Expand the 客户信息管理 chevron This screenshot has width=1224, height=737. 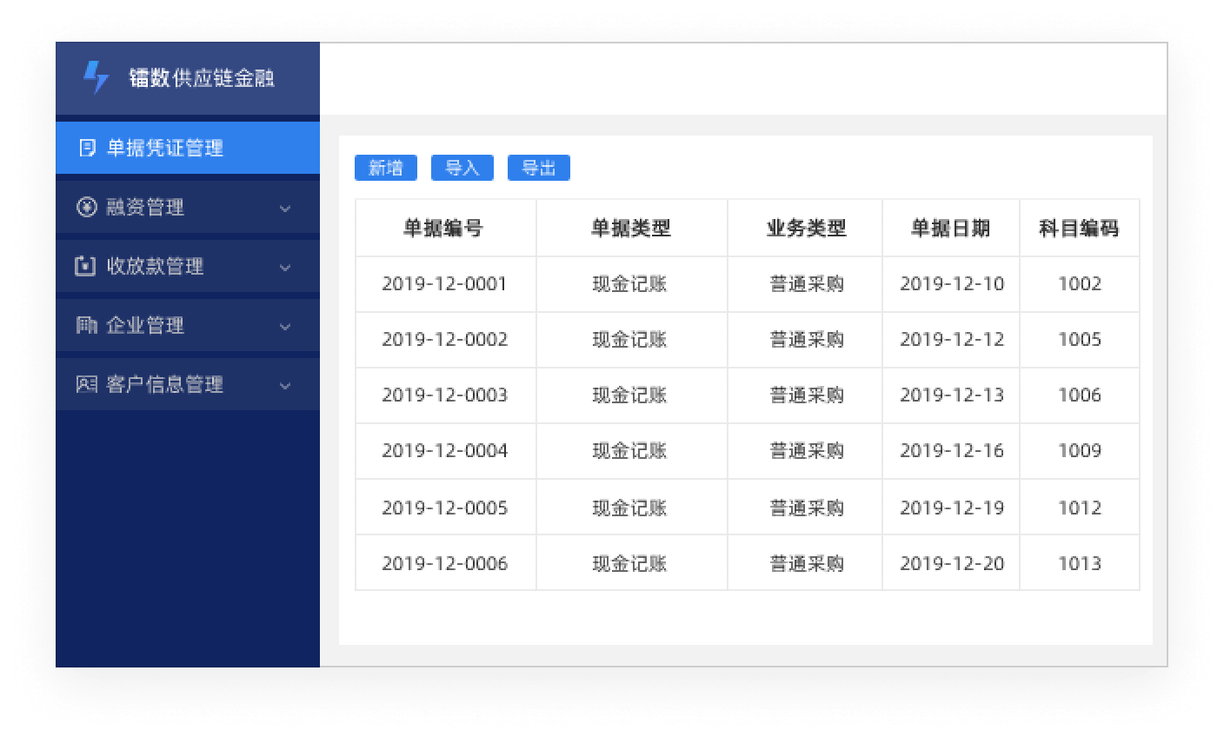(x=285, y=386)
